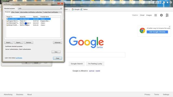Click the Import button
The width and height of the screenshot is (173, 97).
(x=9, y=43)
